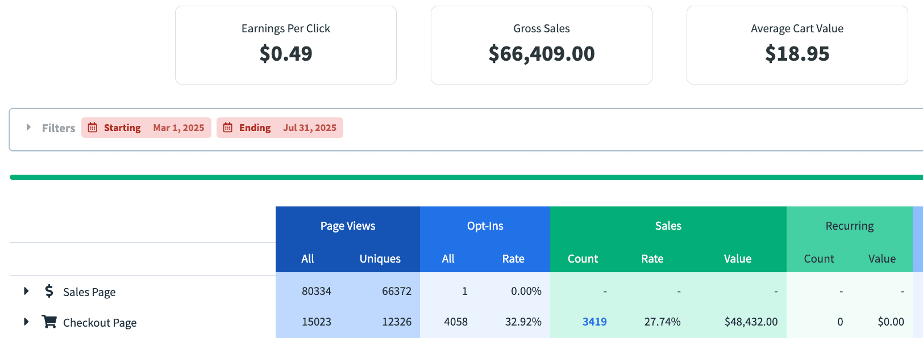This screenshot has height=338, width=923.
Task: Click the calendar icon in Ending filter
Action: click(228, 128)
